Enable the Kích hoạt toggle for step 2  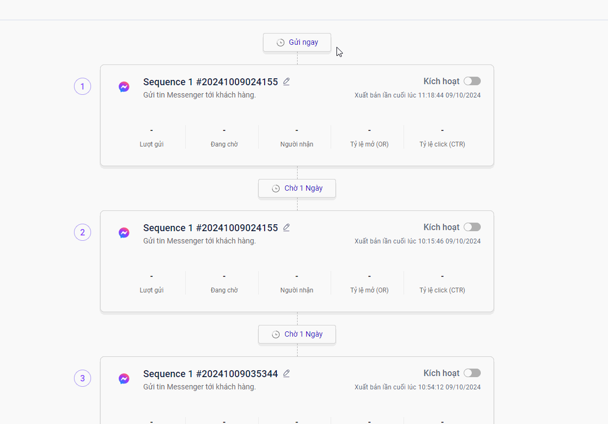pos(472,227)
